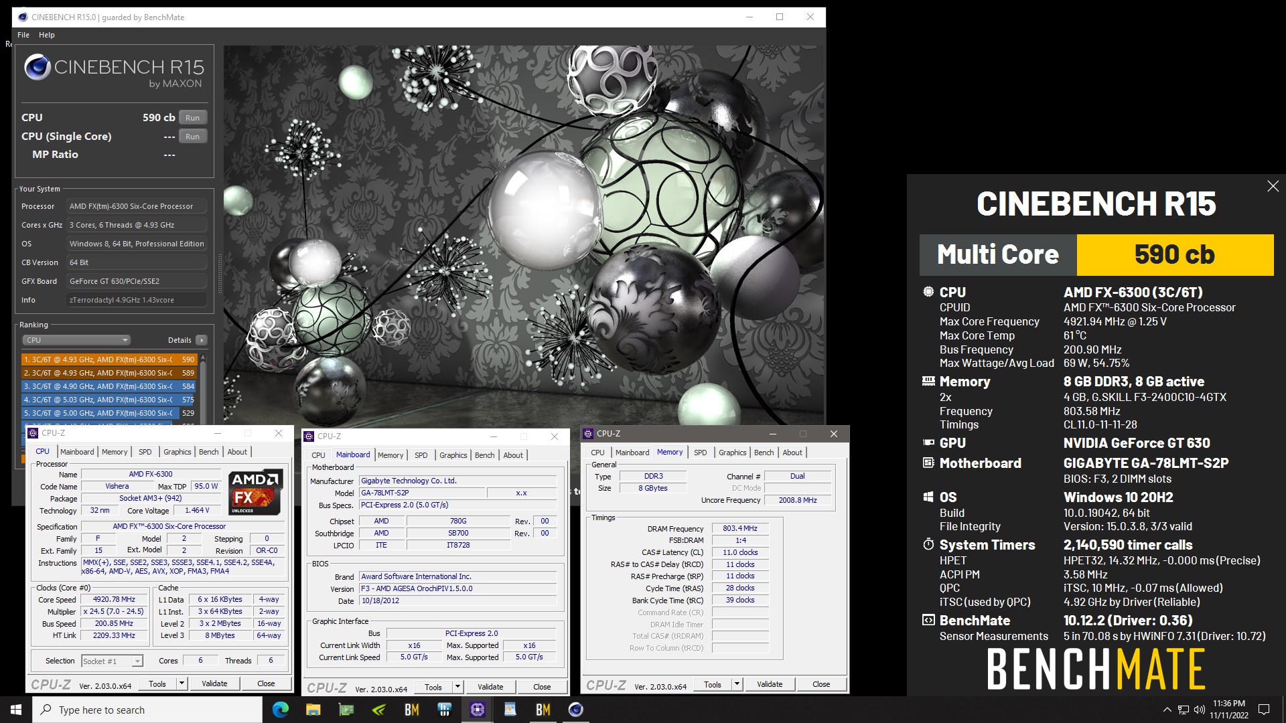Select ranking entry 2 with 589 score
Viewport: 1286px width, 723px height.
point(109,373)
